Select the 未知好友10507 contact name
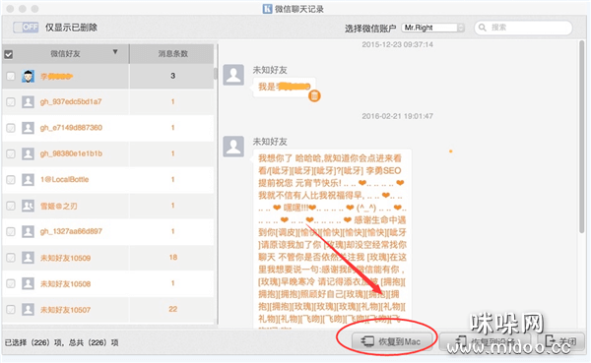 (x=66, y=310)
